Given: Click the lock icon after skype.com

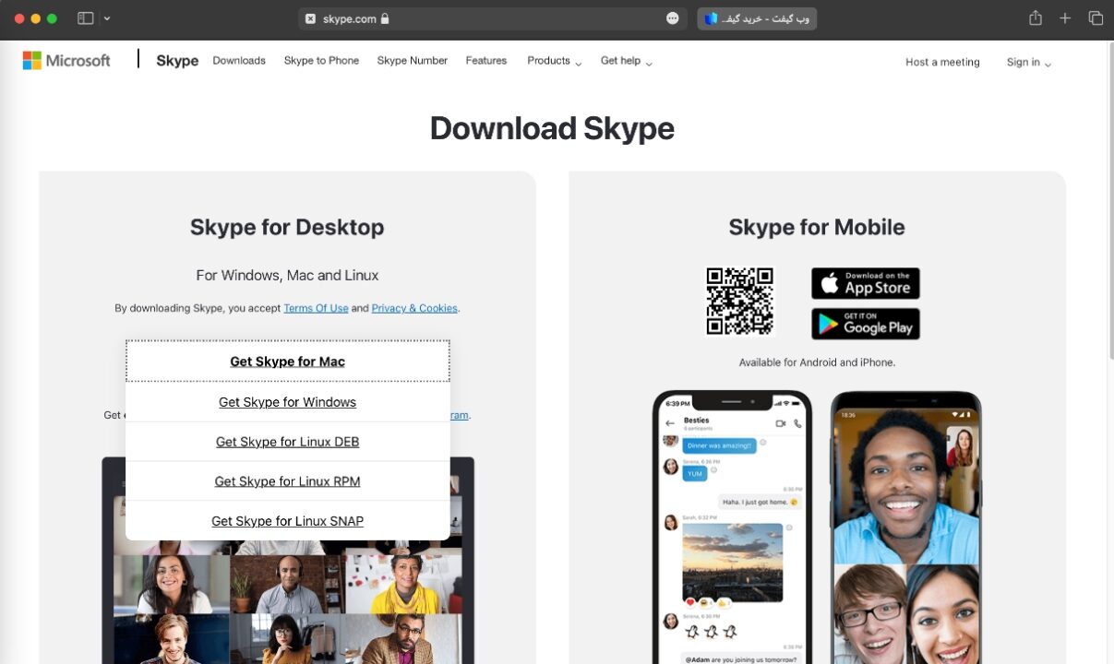Looking at the screenshot, I should tap(385, 18).
